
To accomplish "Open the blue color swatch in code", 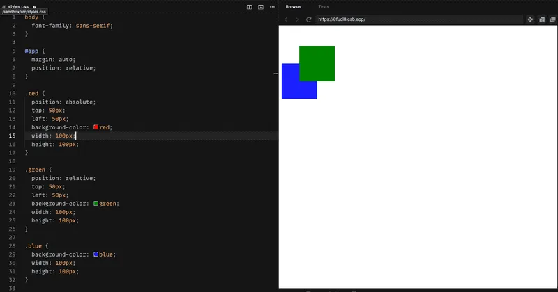I will pyautogui.click(x=96, y=254).
